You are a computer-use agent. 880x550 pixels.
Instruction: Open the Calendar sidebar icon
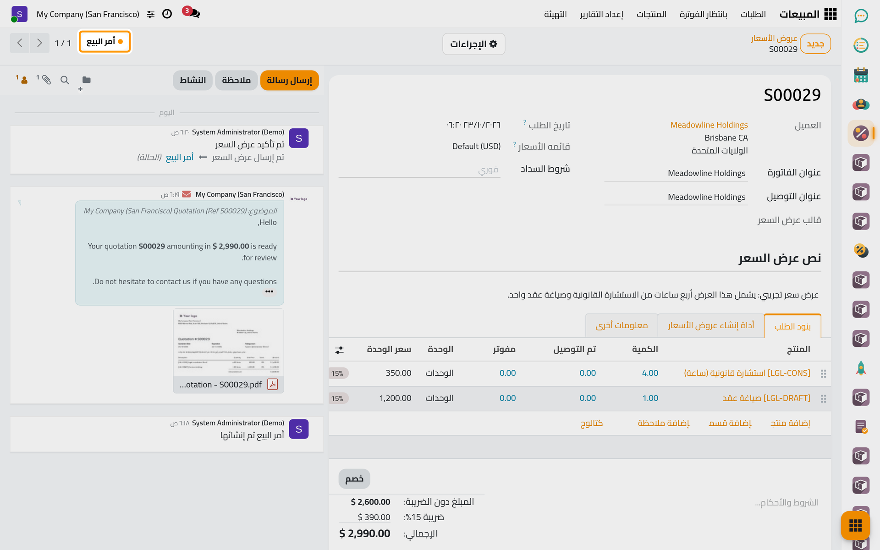[861, 75]
